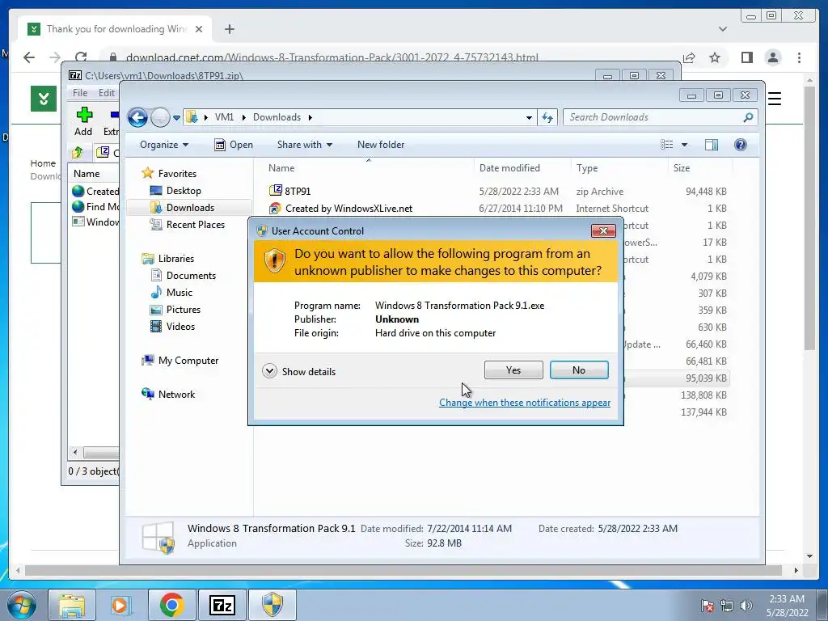Open Pictures library
828x621 pixels.
click(x=183, y=310)
